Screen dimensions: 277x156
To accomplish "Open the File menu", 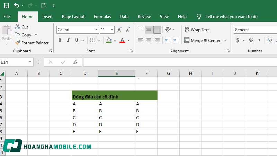I will point(7,17).
